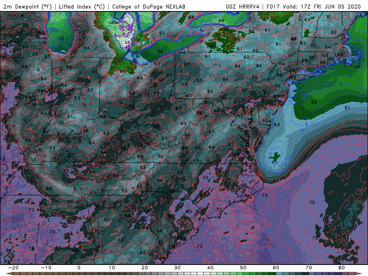This screenshot has width=368, height=276.
Task: Click the right end arrow of the colorbar
Action: pos(359,274)
